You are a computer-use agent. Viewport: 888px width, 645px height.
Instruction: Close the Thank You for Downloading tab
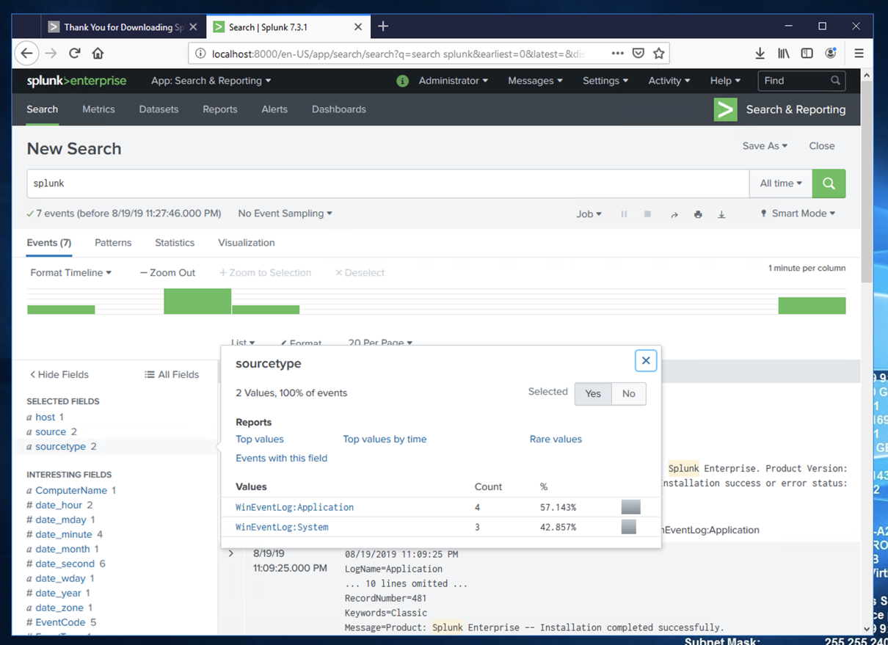click(193, 27)
